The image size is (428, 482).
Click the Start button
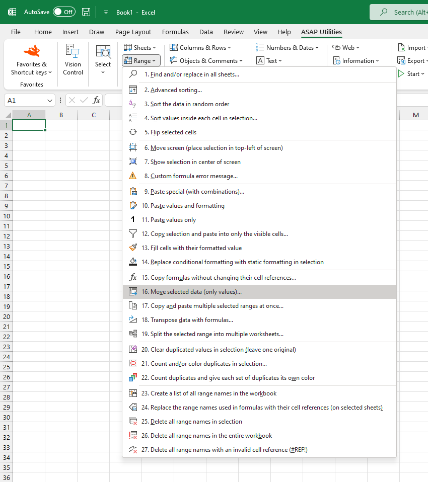(411, 74)
